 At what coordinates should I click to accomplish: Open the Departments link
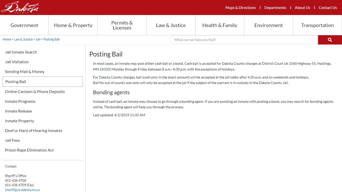(275, 8)
